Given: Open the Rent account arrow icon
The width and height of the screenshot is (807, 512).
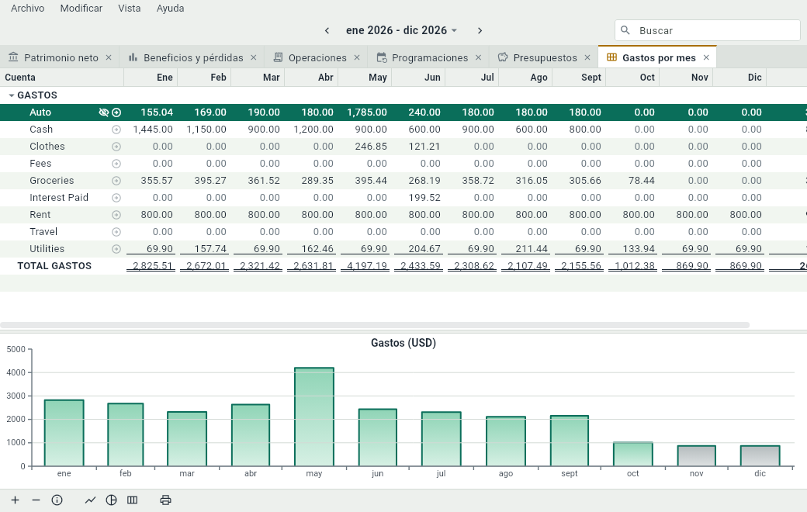Looking at the screenshot, I should pyautogui.click(x=116, y=215).
